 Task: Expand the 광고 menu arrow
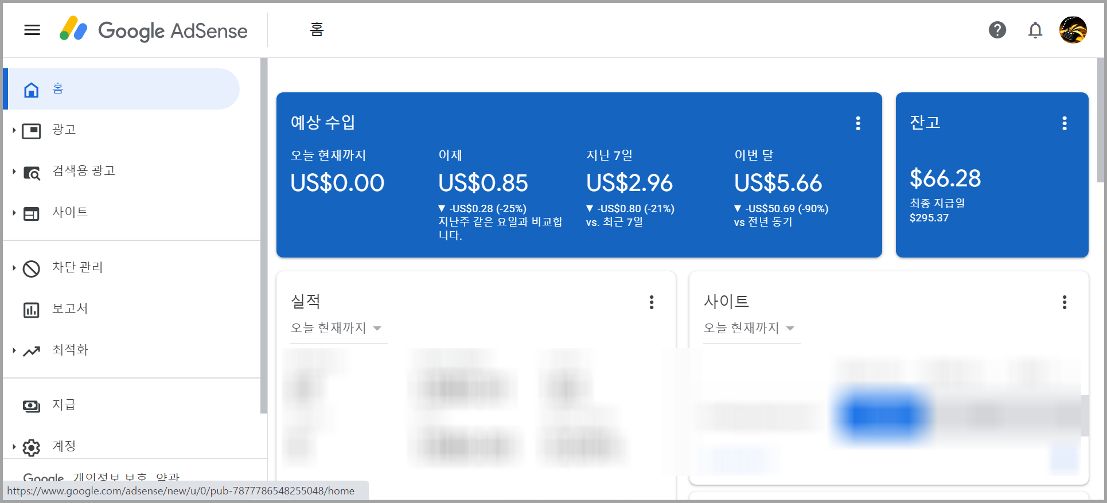[x=14, y=130]
